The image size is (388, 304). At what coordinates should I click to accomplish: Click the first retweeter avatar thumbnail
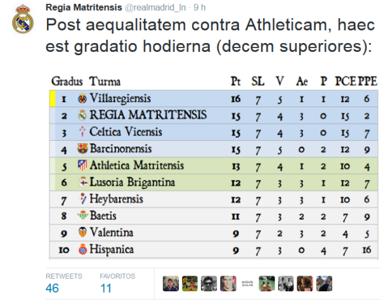[x=171, y=284]
